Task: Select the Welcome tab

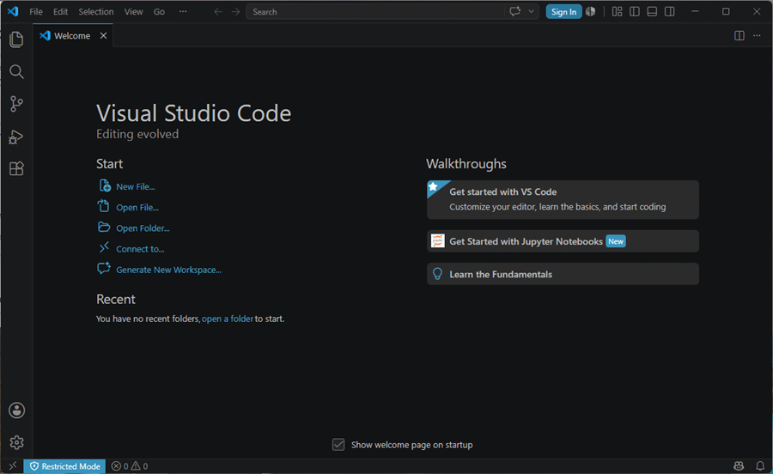Action: click(72, 35)
